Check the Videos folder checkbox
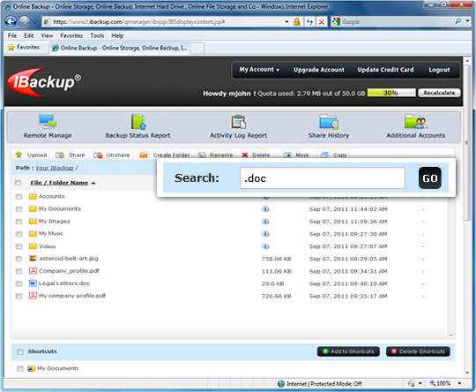Screen dimensions: 476x392 pyautogui.click(x=19, y=246)
